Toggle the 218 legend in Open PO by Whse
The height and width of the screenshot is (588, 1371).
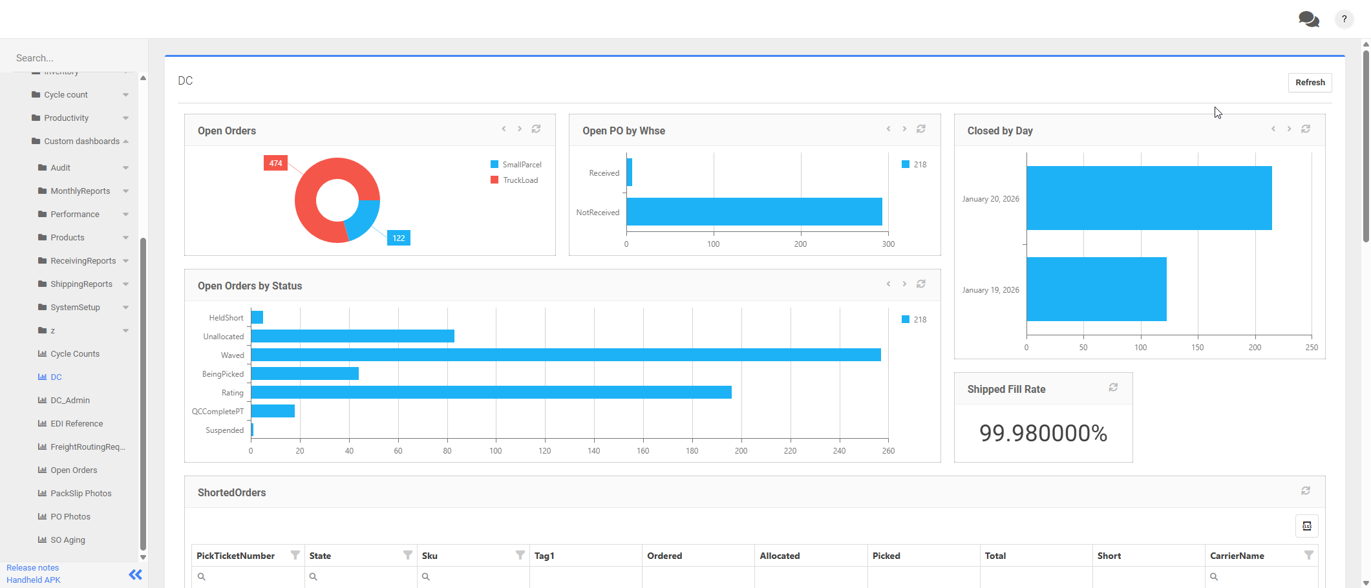(913, 164)
